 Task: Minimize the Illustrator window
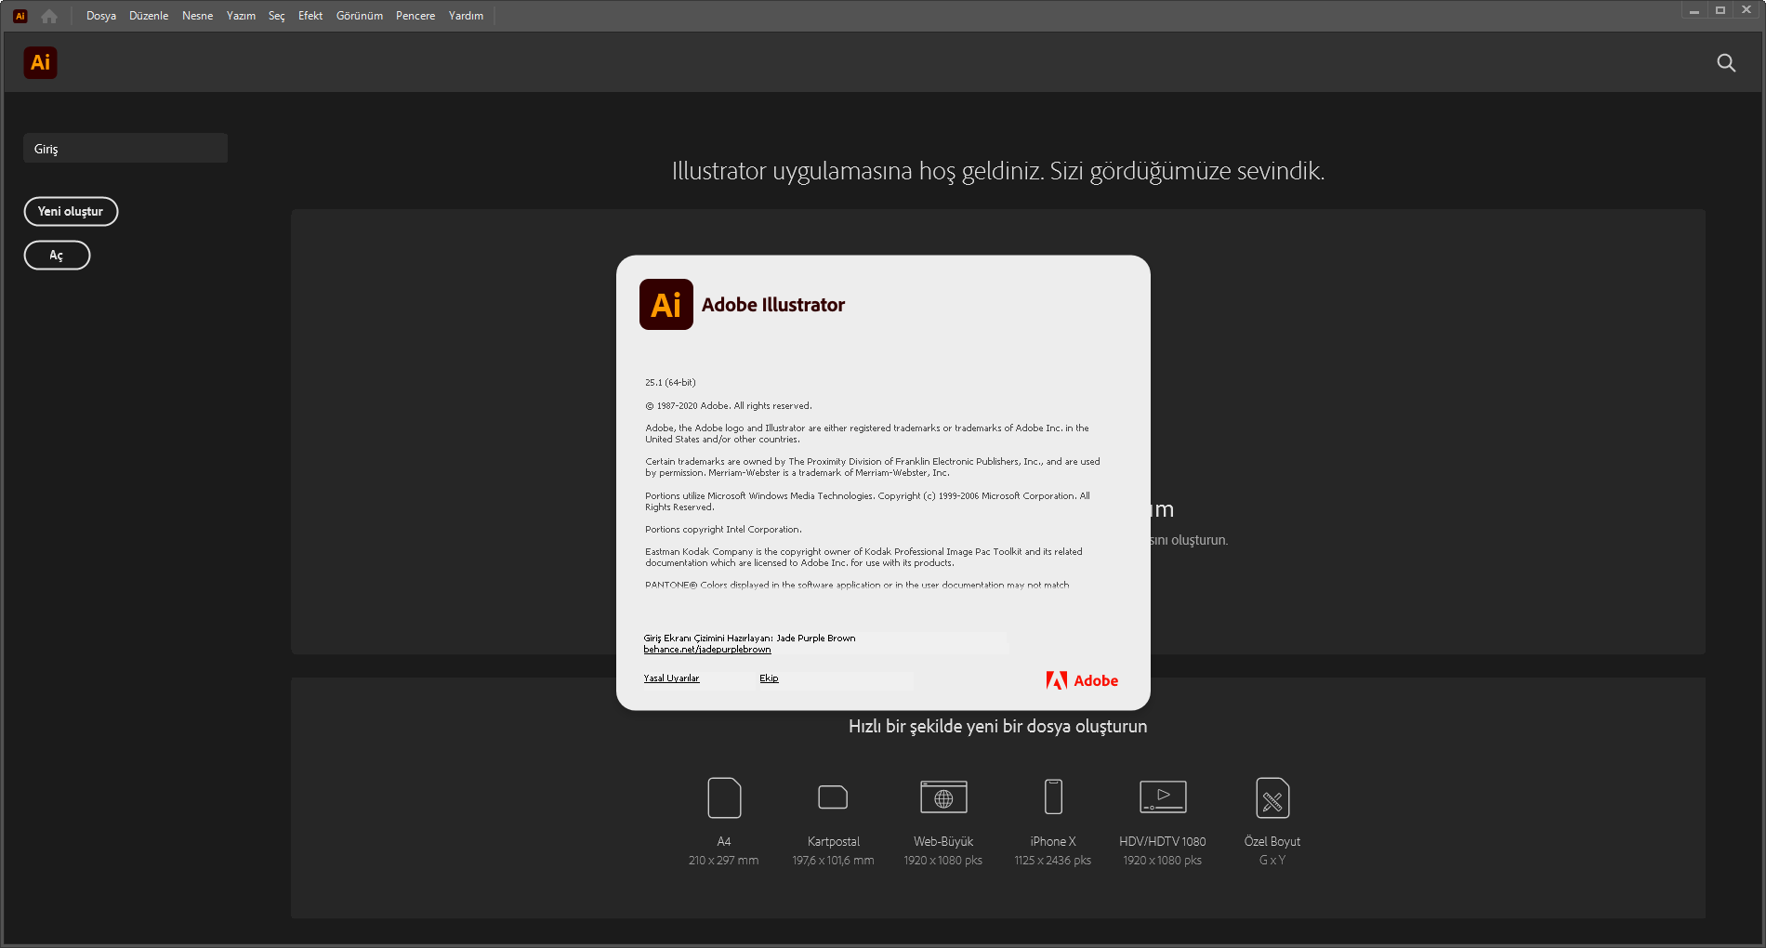(1694, 10)
